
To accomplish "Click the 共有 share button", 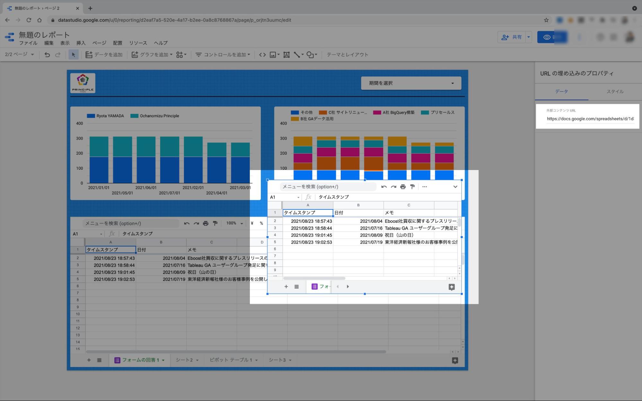I will (x=512, y=37).
